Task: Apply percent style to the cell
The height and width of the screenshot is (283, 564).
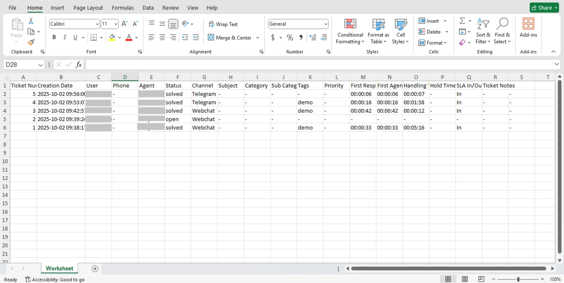Action: [x=290, y=38]
